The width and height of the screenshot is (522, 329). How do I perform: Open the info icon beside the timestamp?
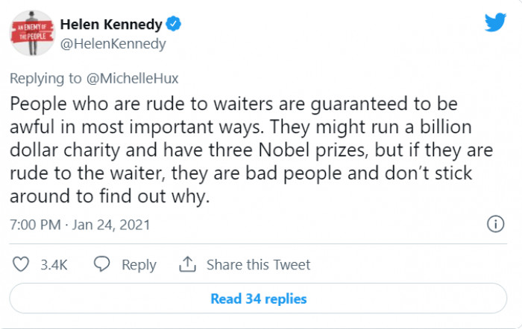[x=494, y=223]
